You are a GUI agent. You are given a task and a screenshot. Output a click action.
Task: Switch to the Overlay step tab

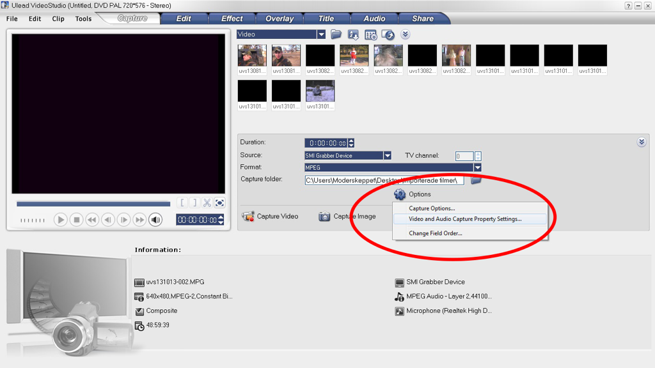click(280, 19)
